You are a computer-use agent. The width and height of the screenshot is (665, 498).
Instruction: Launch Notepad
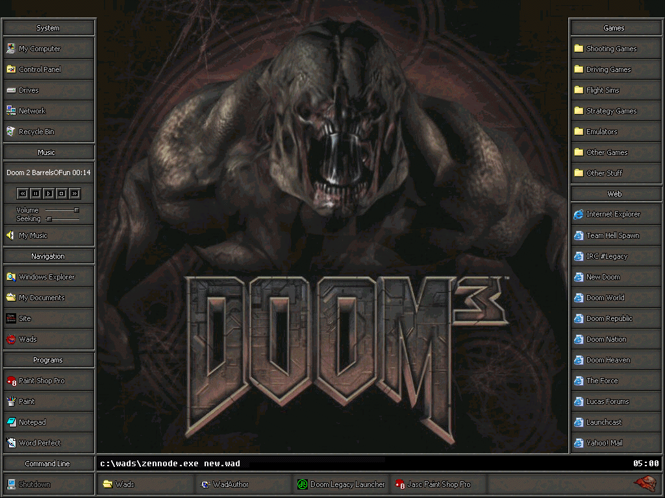[x=49, y=422]
